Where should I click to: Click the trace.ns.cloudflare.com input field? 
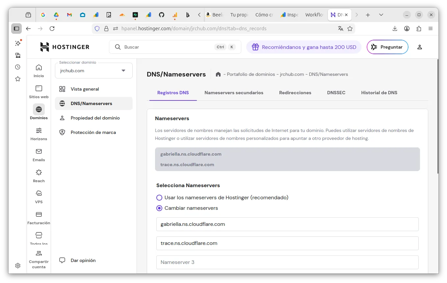287,243
